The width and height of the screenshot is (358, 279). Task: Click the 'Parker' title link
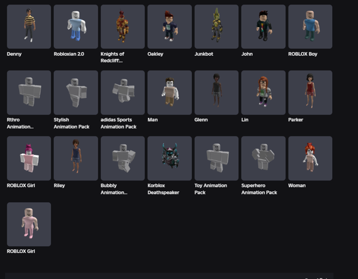click(x=296, y=120)
